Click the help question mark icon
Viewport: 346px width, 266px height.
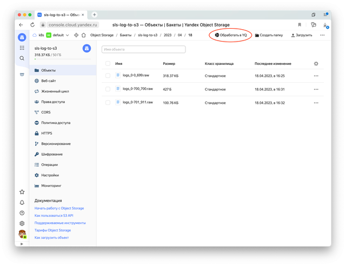tap(22, 212)
